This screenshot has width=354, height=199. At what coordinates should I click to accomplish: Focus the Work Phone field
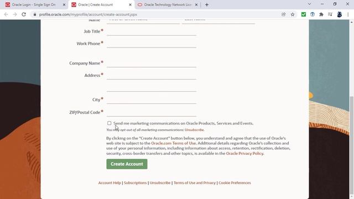[x=151, y=44]
